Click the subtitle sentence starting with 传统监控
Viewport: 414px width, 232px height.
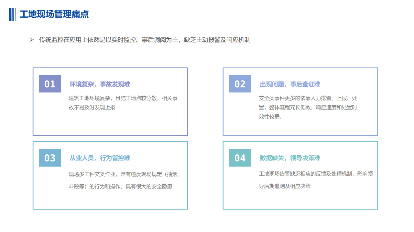(x=145, y=40)
